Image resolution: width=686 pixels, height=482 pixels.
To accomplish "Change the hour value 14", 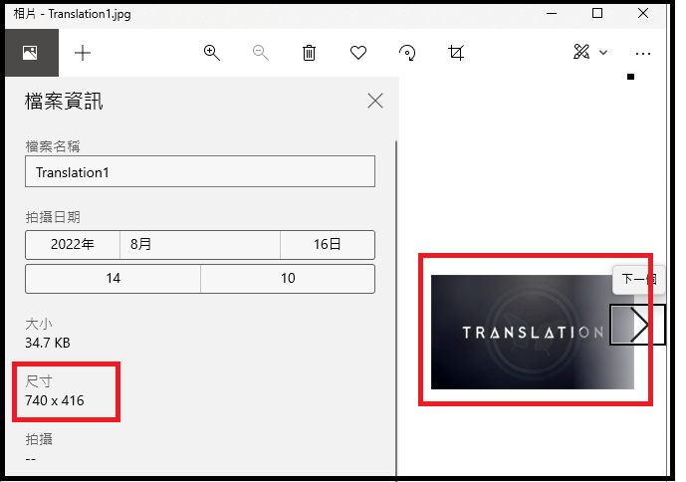I will tap(113, 279).
